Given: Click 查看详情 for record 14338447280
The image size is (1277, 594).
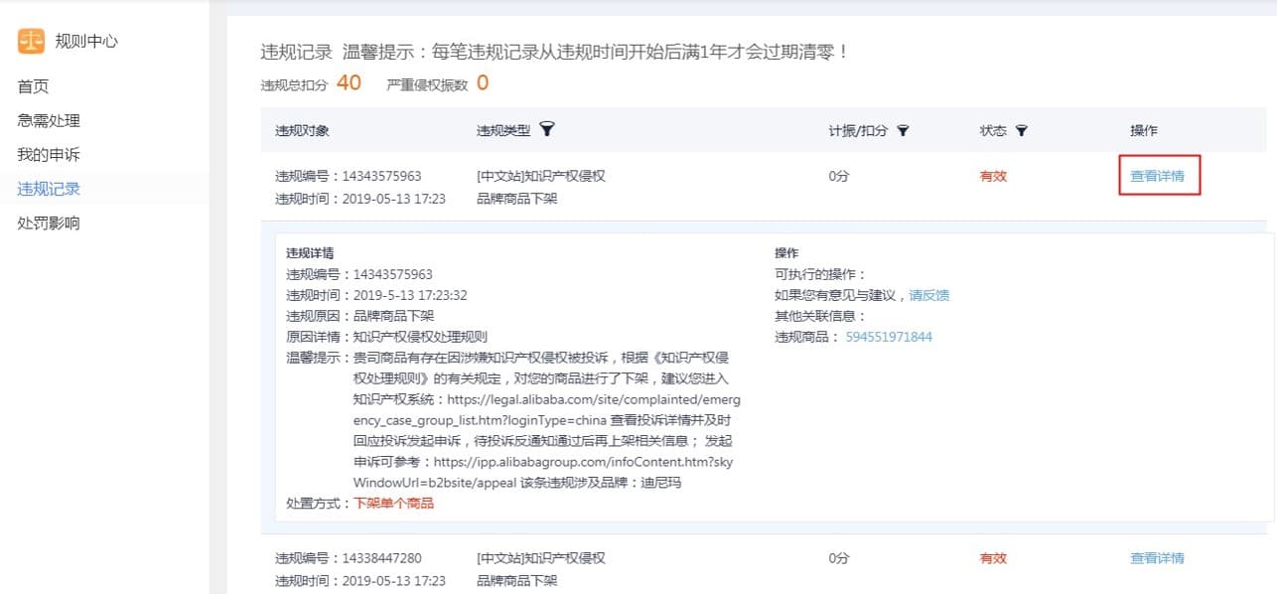Looking at the screenshot, I should (1157, 558).
